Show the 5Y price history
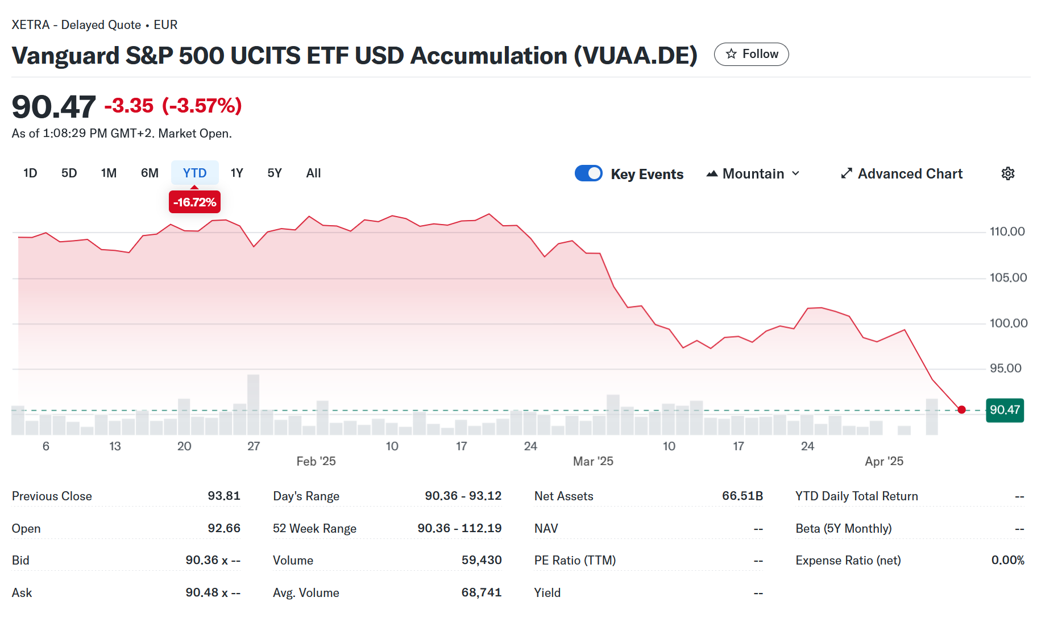The height and width of the screenshot is (618, 1037). (275, 173)
